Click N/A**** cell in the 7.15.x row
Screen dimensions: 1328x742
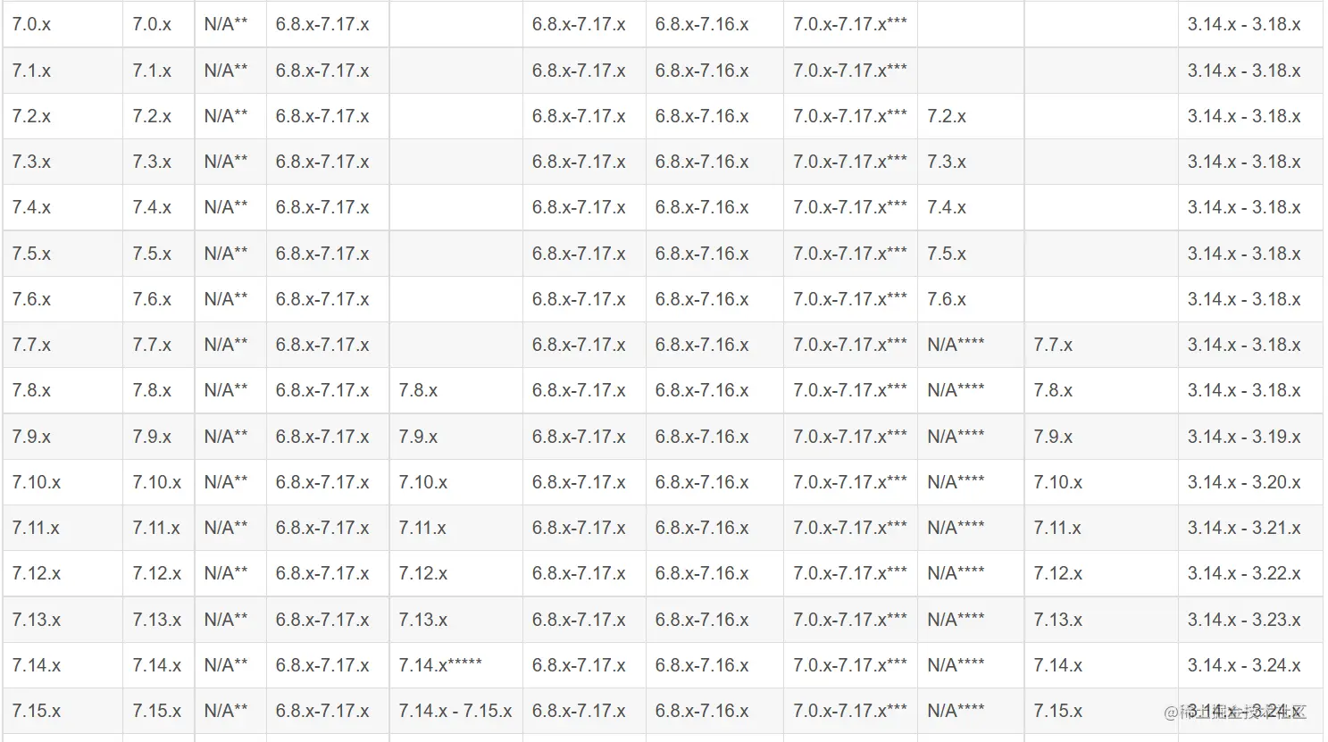pos(956,711)
